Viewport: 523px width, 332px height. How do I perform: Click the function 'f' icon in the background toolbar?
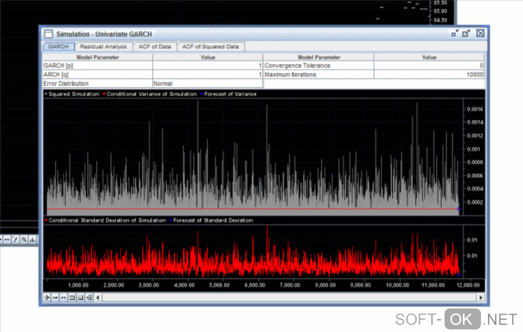(x=16, y=239)
